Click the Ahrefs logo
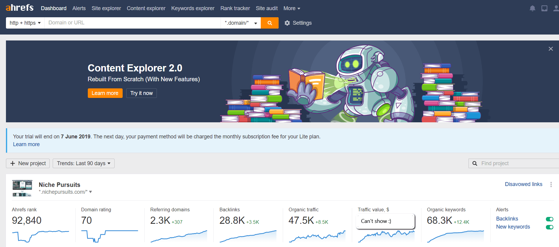The width and height of the screenshot is (559, 247). point(20,7)
